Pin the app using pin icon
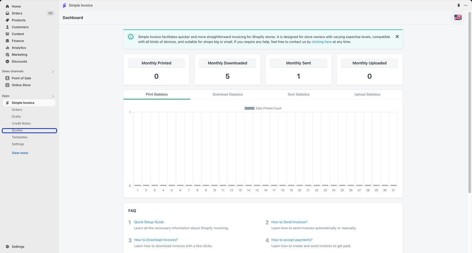Viewport: 472px width, 253px height. pos(459,6)
